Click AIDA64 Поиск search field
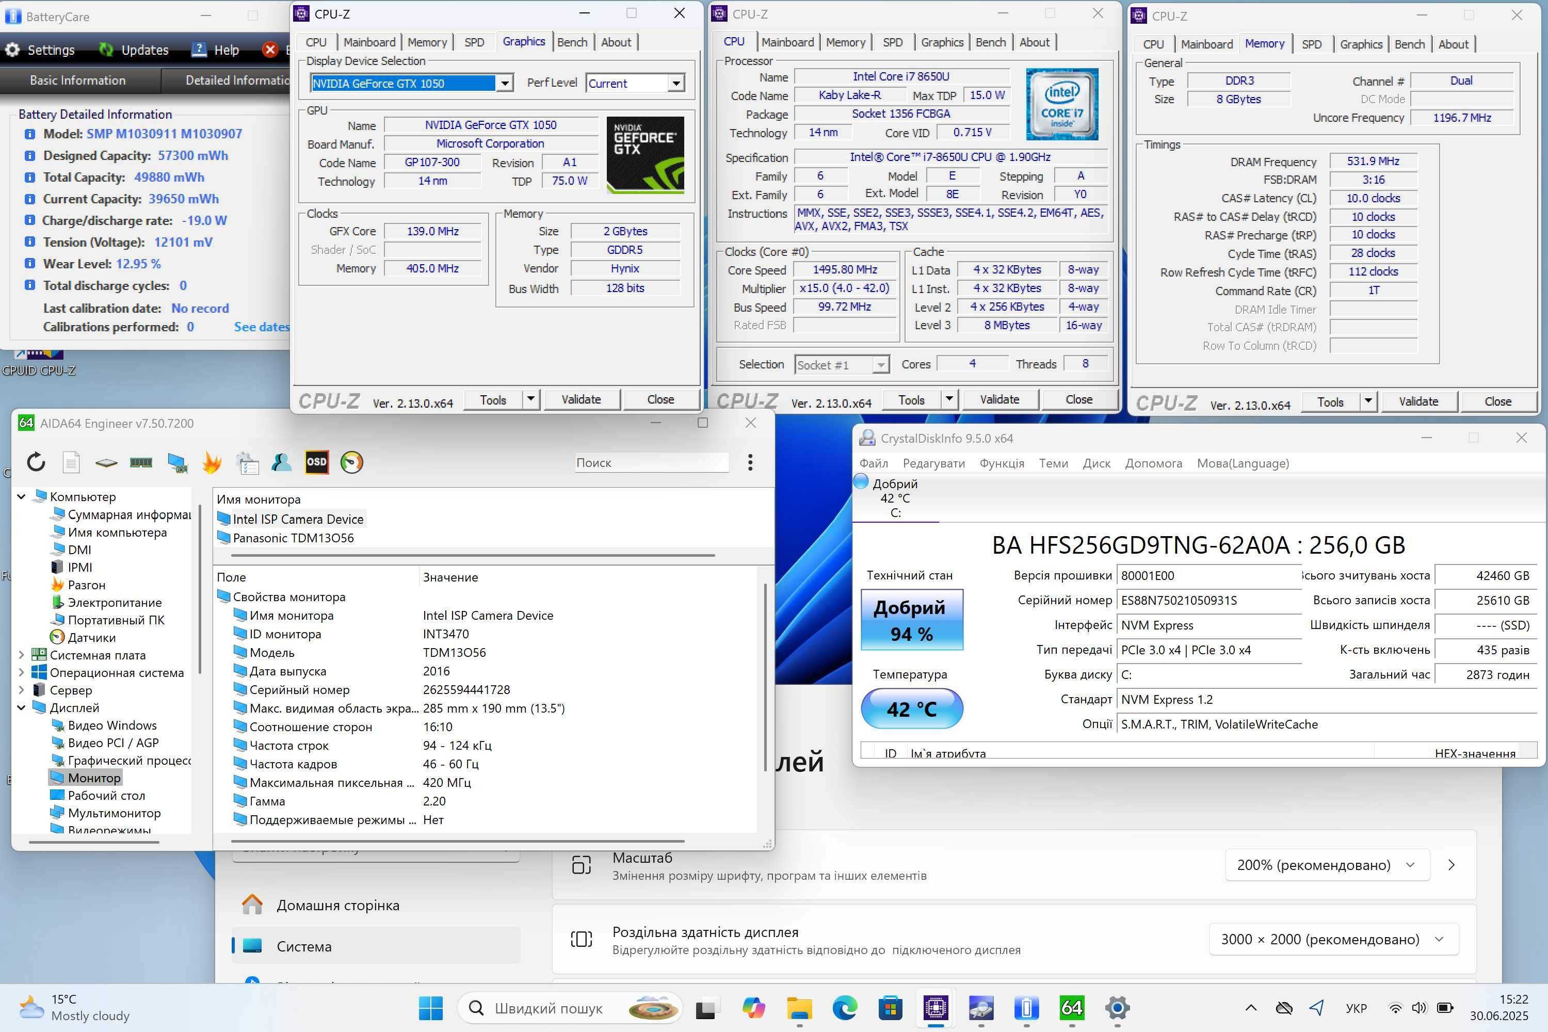The image size is (1548, 1032). [652, 463]
